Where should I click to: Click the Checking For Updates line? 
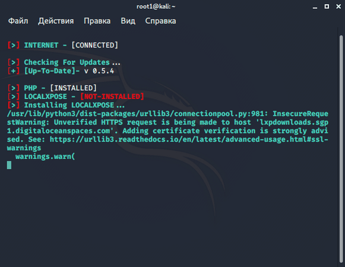click(x=64, y=62)
